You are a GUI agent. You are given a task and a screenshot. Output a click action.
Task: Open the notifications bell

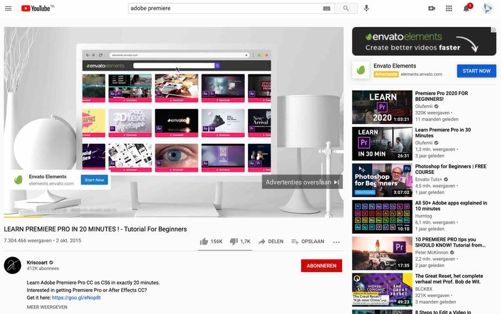click(x=467, y=8)
